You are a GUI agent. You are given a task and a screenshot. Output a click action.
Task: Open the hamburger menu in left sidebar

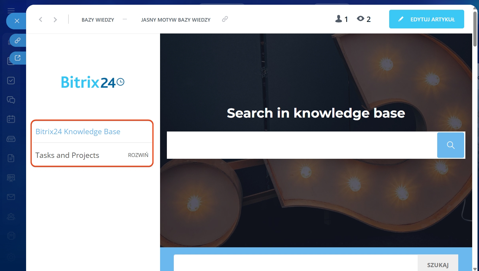click(11, 11)
